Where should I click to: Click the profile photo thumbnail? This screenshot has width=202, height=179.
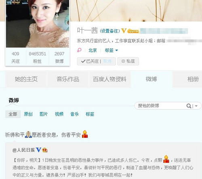click(38, 24)
